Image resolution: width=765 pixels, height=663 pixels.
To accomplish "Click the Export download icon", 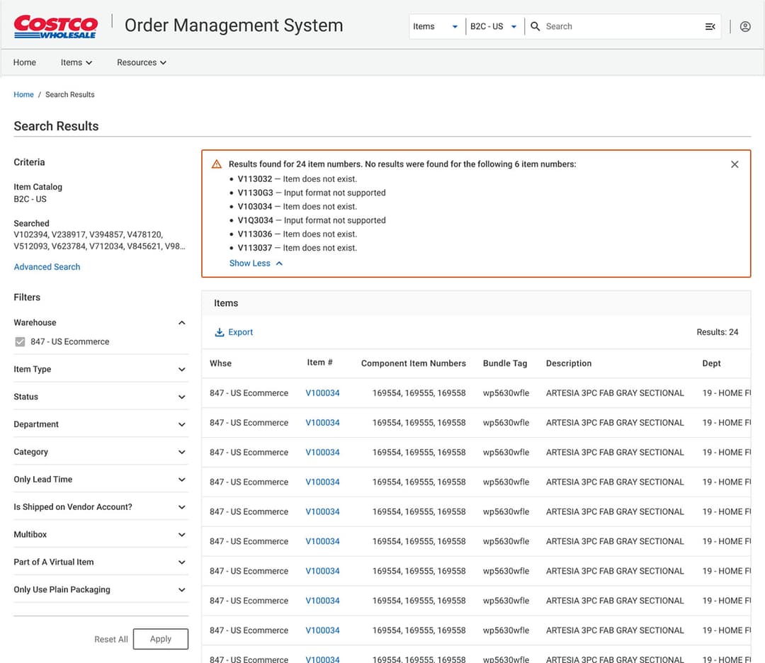I will coord(220,332).
